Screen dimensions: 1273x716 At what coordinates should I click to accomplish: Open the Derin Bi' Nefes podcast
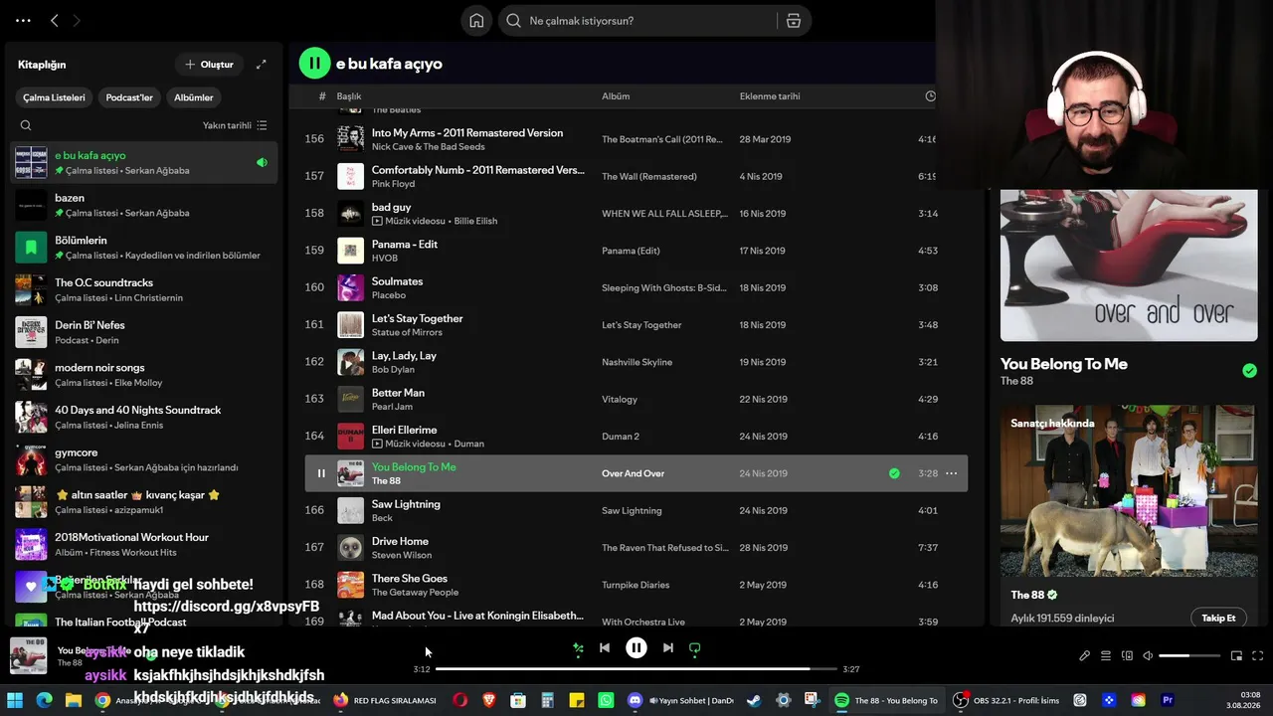(144, 332)
